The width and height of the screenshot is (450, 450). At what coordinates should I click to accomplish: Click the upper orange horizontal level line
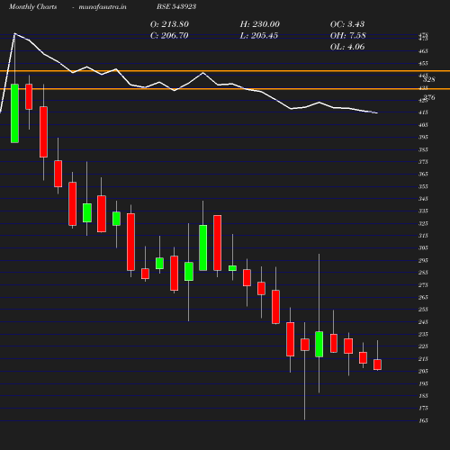(225, 71)
